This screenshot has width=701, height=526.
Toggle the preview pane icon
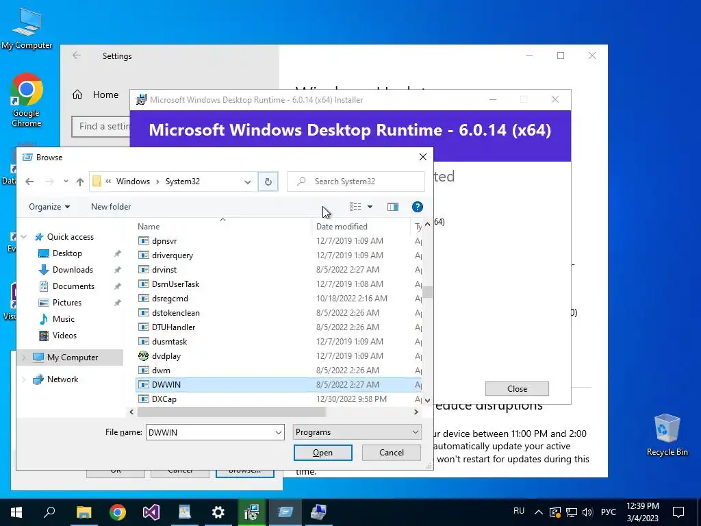tap(392, 207)
